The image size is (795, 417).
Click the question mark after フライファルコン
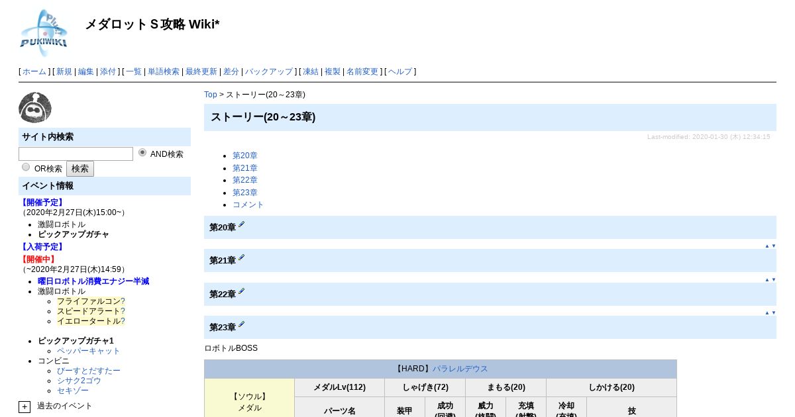(123, 301)
